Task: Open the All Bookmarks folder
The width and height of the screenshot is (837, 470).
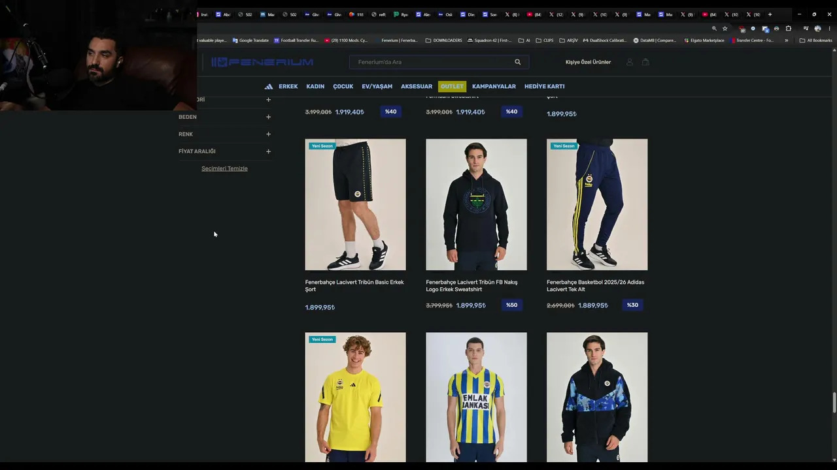Action: [815, 40]
